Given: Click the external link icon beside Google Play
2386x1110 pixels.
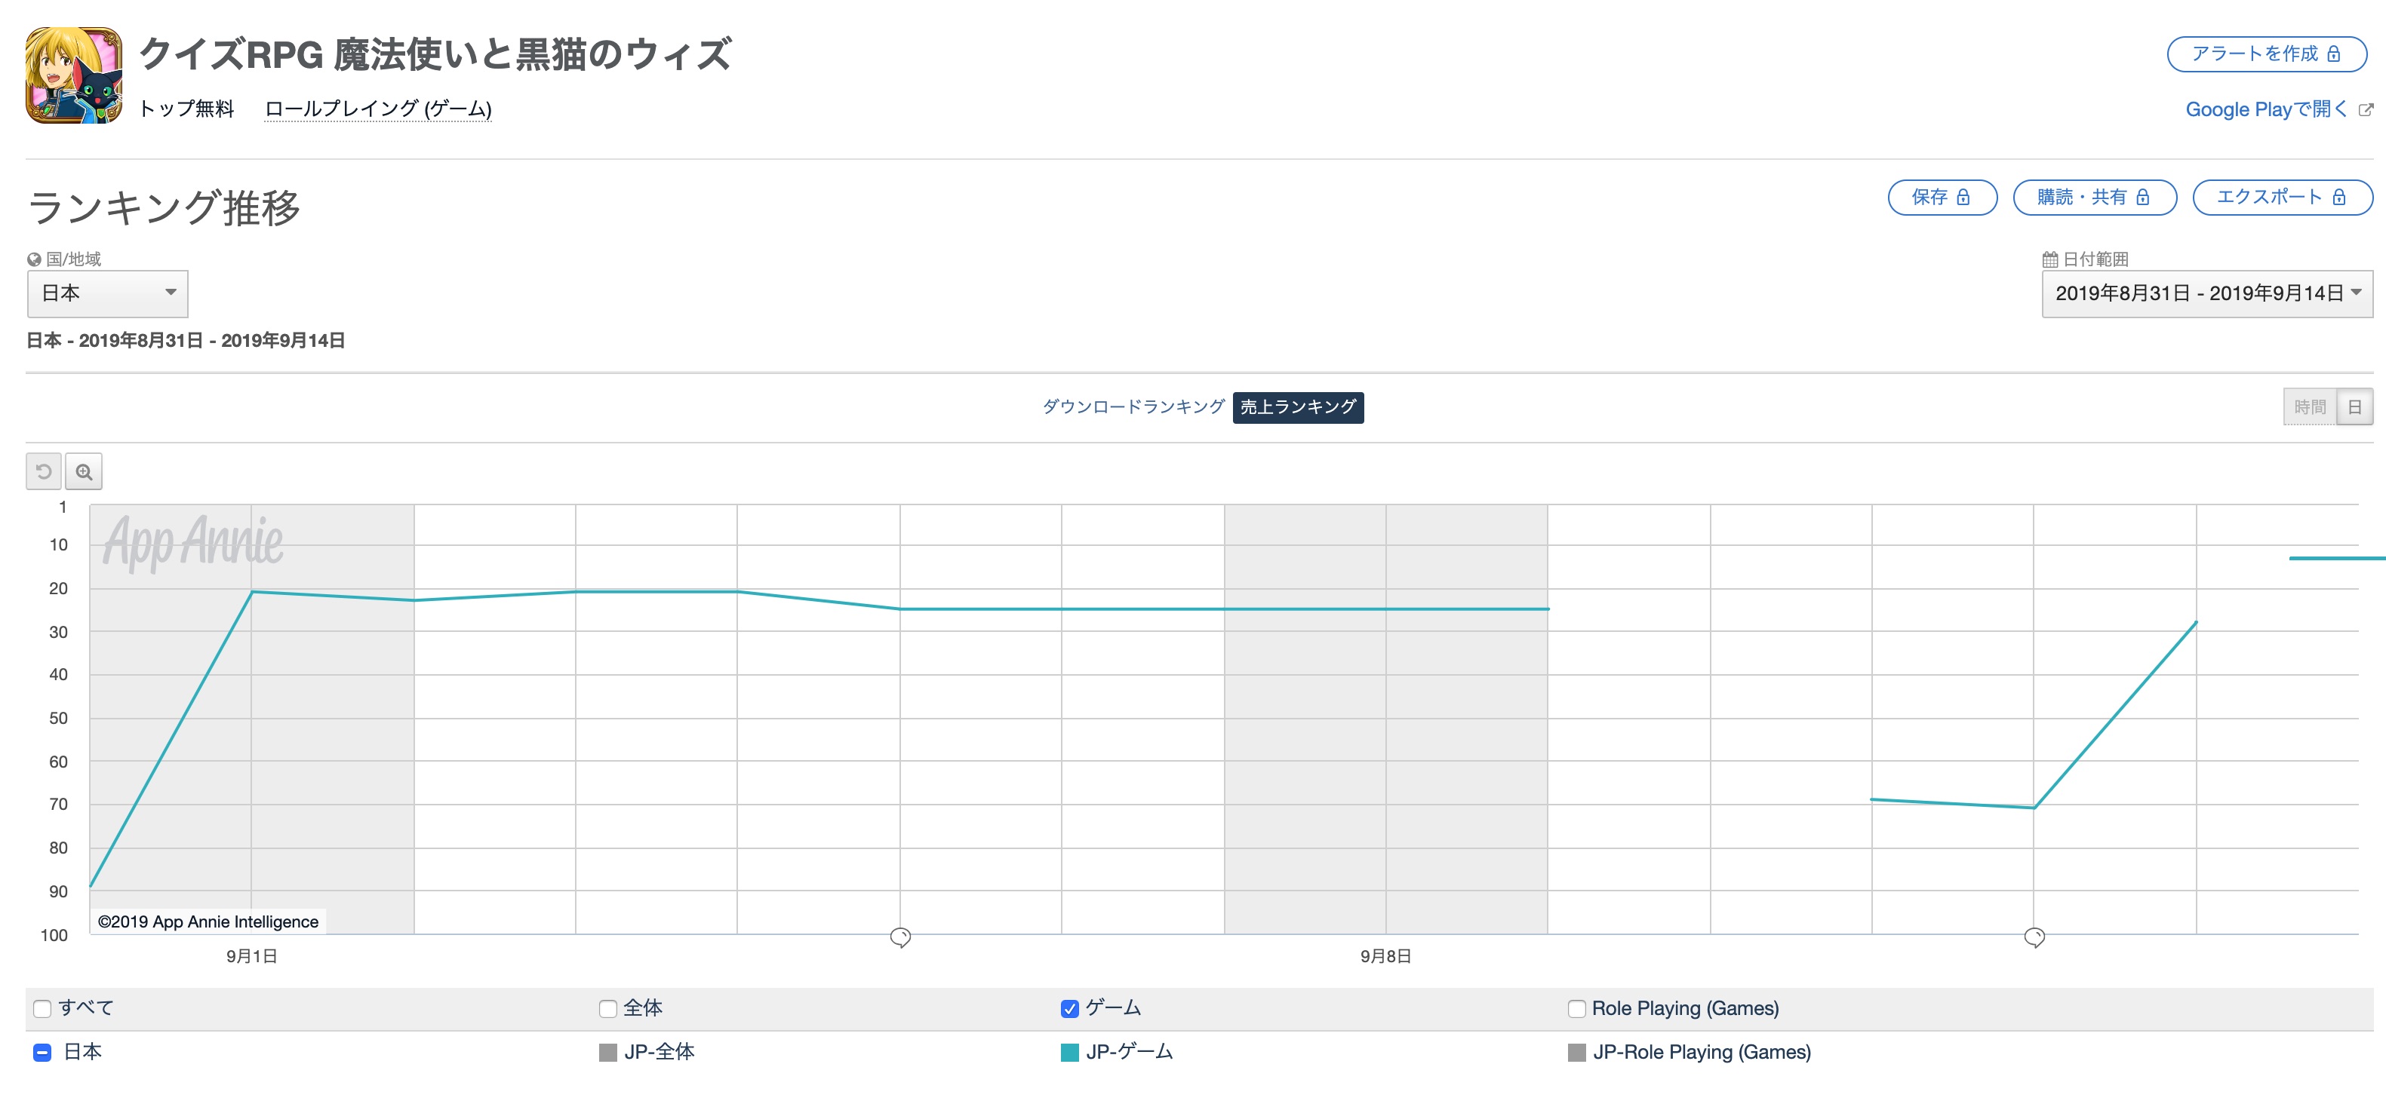Looking at the screenshot, I should point(2365,110).
